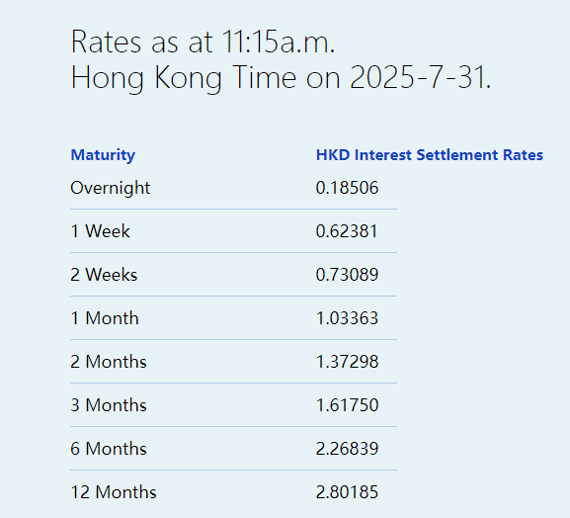This screenshot has width=570, height=518.
Task: Click the date 2025-7-31 in the heading
Action: 418,77
